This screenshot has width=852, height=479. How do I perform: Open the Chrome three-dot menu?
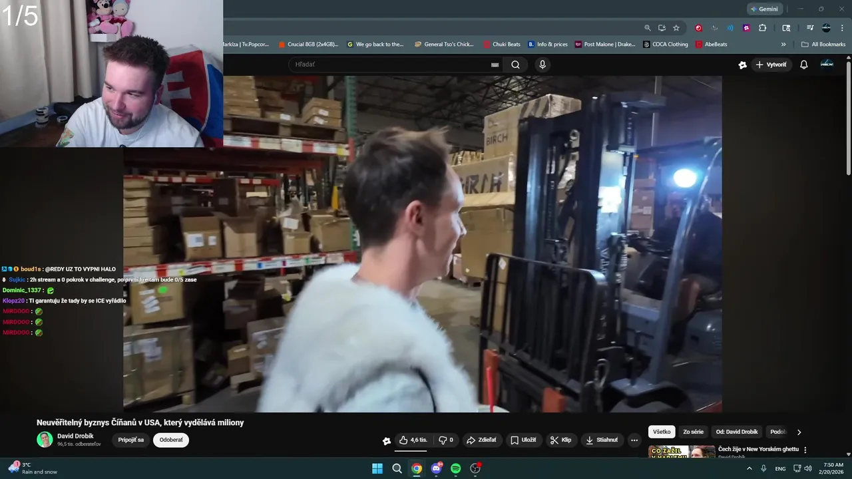[841, 28]
